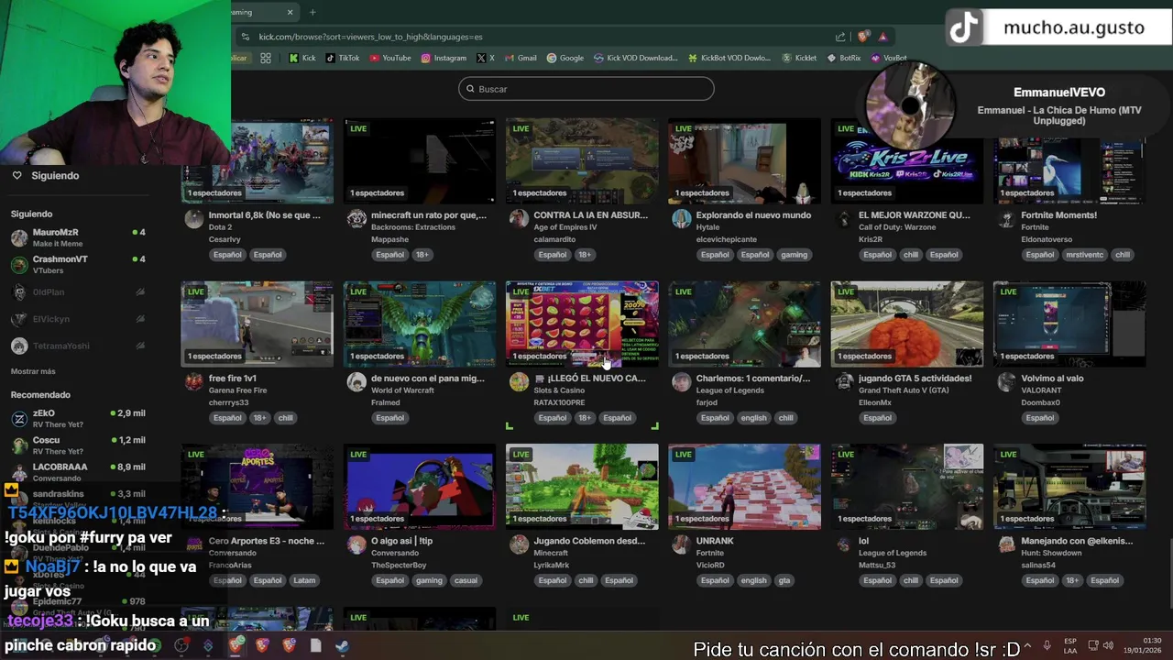The height and width of the screenshot is (660, 1173).
Task: Click the mrstiventc tag on Fortnite Moments
Action: pos(1084,255)
